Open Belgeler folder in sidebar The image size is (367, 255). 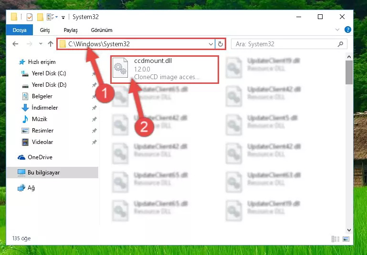(37, 96)
